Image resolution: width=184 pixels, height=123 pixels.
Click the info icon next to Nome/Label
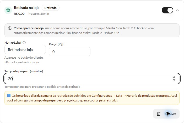click(x=24, y=43)
